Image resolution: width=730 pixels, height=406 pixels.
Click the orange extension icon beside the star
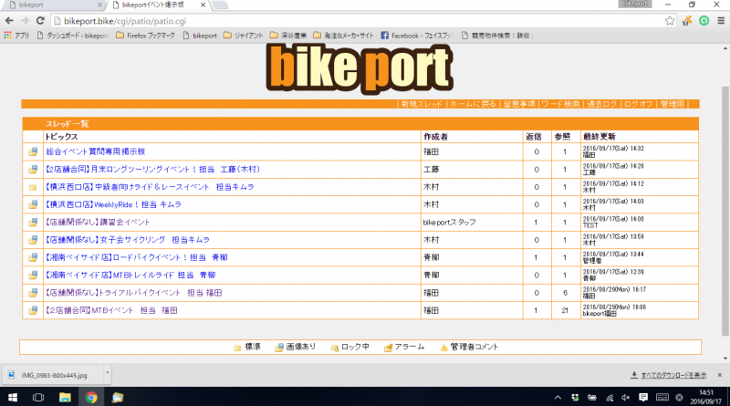point(687,20)
